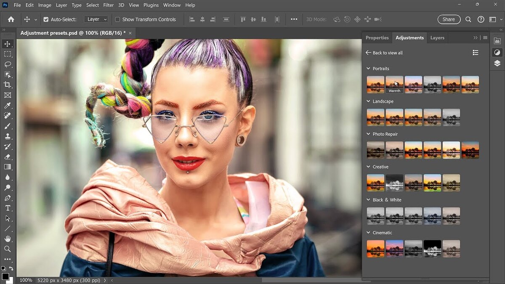Viewport: 505px width, 284px height.
Task: Click the Home screen icon
Action: 11,19
